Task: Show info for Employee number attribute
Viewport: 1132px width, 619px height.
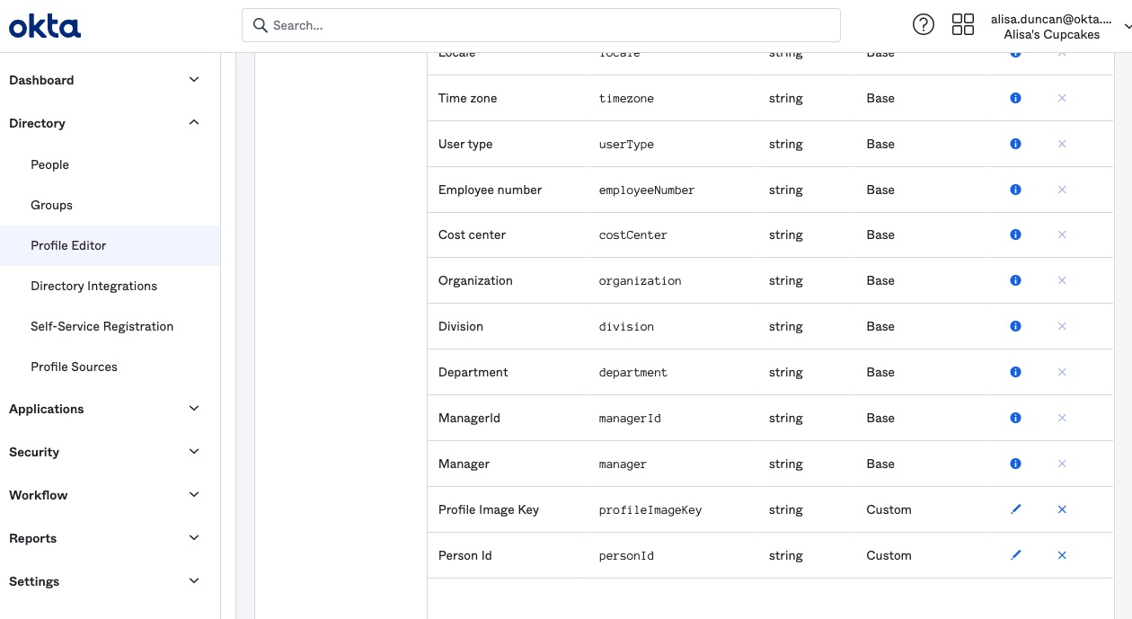Action: pyautogui.click(x=1015, y=190)
